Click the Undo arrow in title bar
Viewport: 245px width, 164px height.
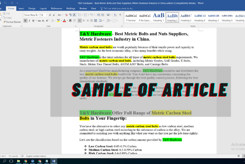click(x=5, y=3)
